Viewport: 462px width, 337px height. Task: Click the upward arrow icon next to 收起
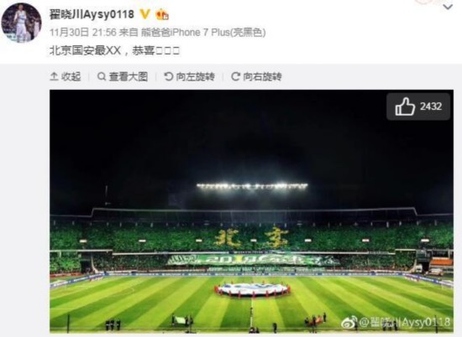coord(54,77)
